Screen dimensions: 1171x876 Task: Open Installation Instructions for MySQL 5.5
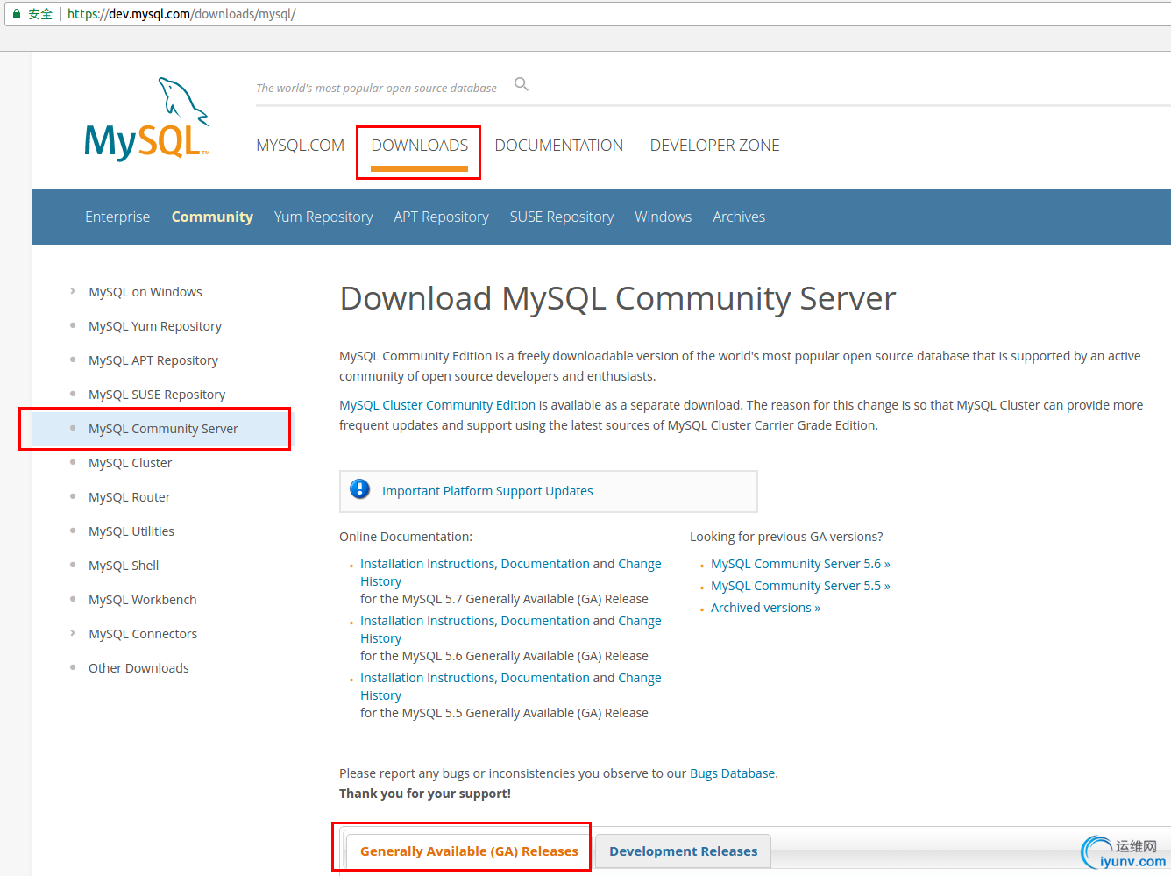[428, 678]
